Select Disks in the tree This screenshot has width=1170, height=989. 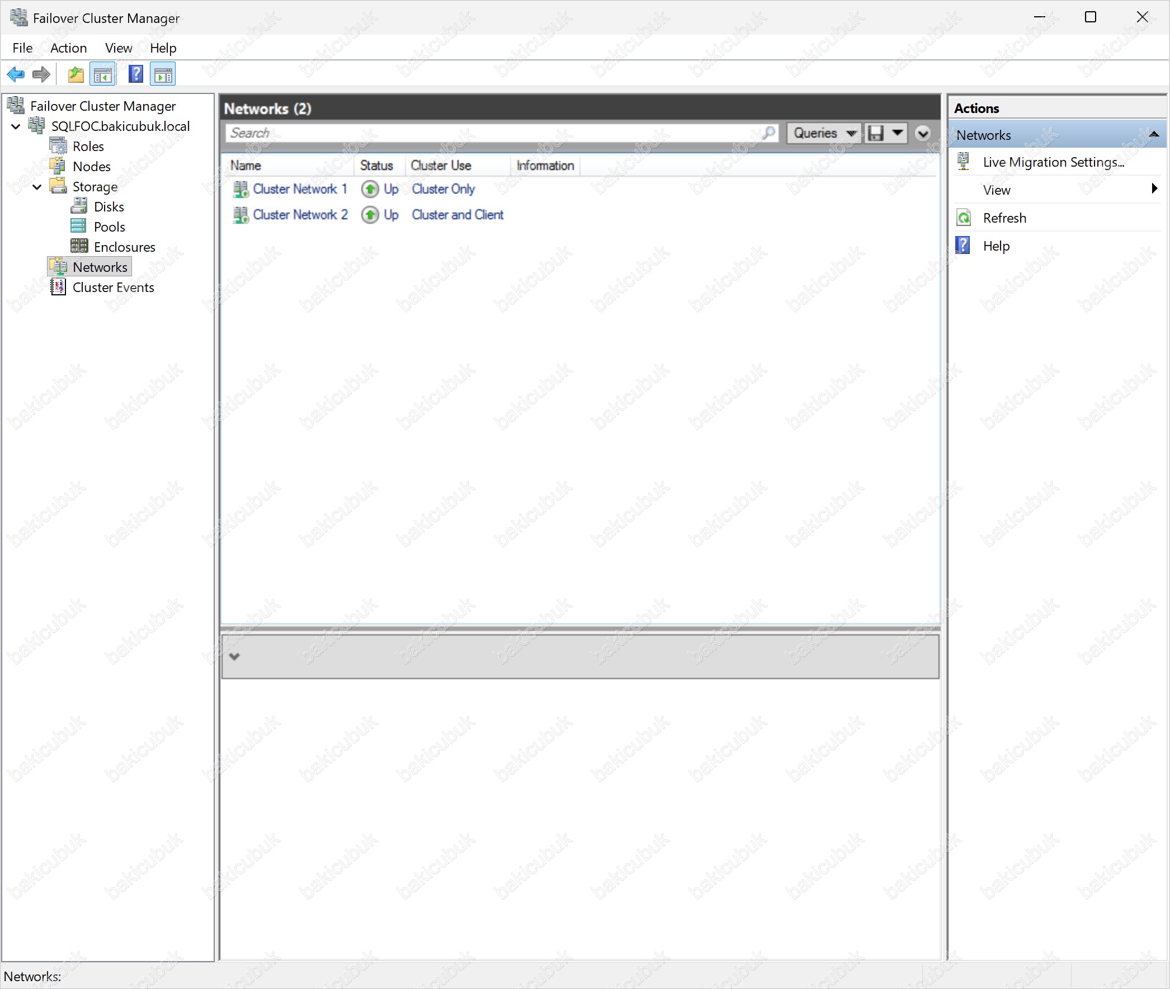[108, 207]
